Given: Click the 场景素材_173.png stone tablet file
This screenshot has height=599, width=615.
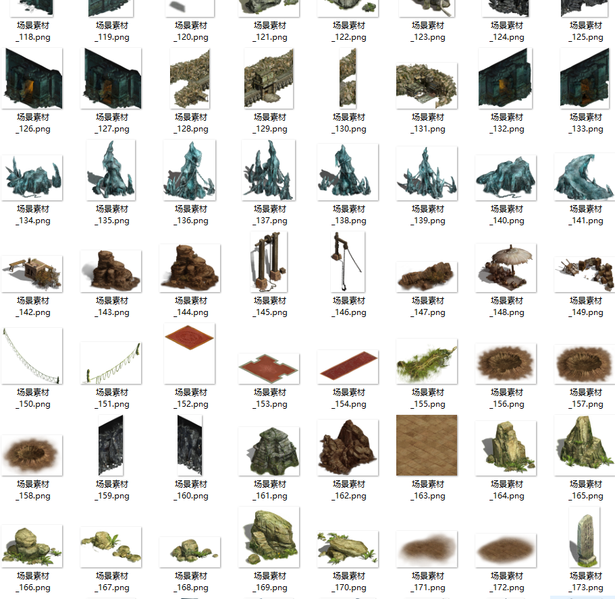Looking at the screenshot, I should coord(585,537).
